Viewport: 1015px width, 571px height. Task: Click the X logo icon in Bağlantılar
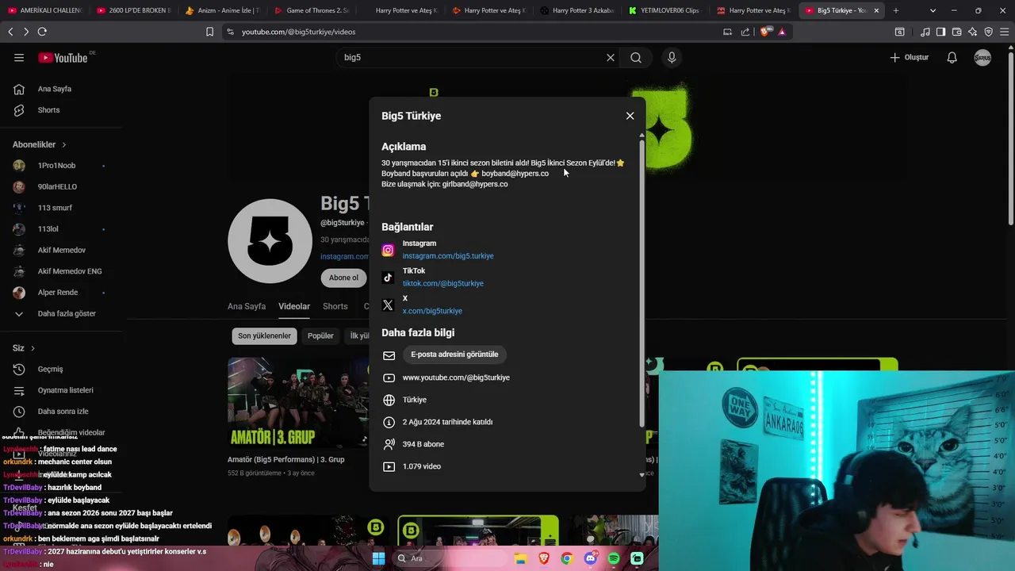(388, 305)
